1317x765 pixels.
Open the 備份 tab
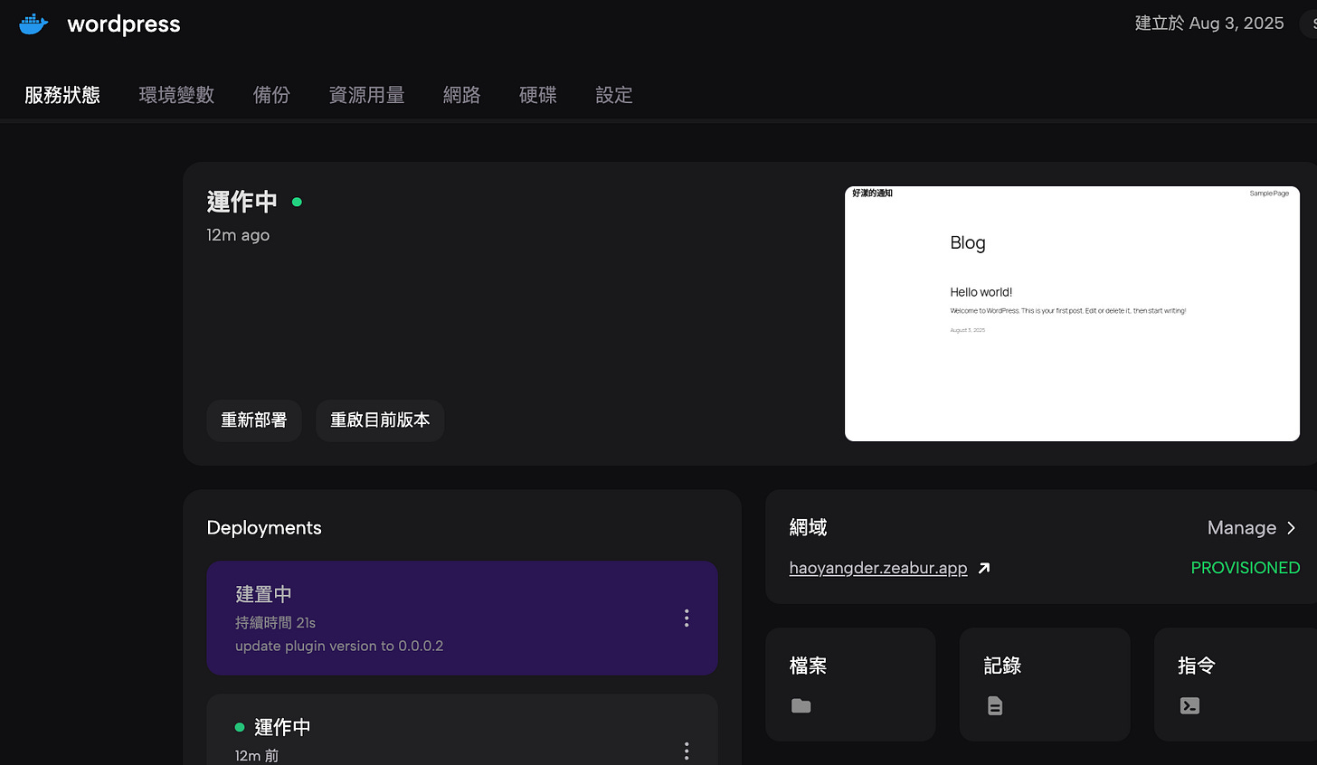point(271,95)
